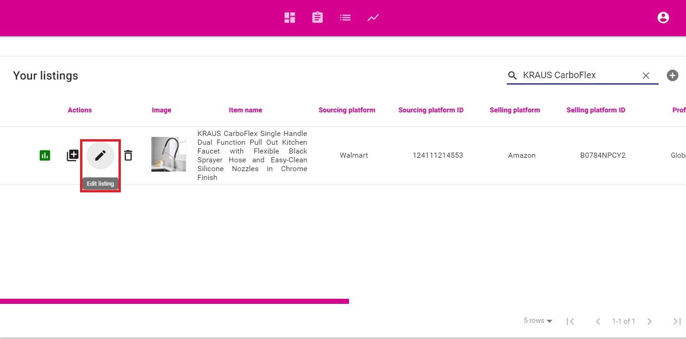Open the list view icon in header
686x339 pixels.
[x=345, y=18]
